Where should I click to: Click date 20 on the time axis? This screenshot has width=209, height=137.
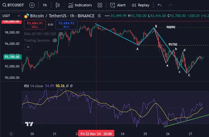(x=32, y=134)
